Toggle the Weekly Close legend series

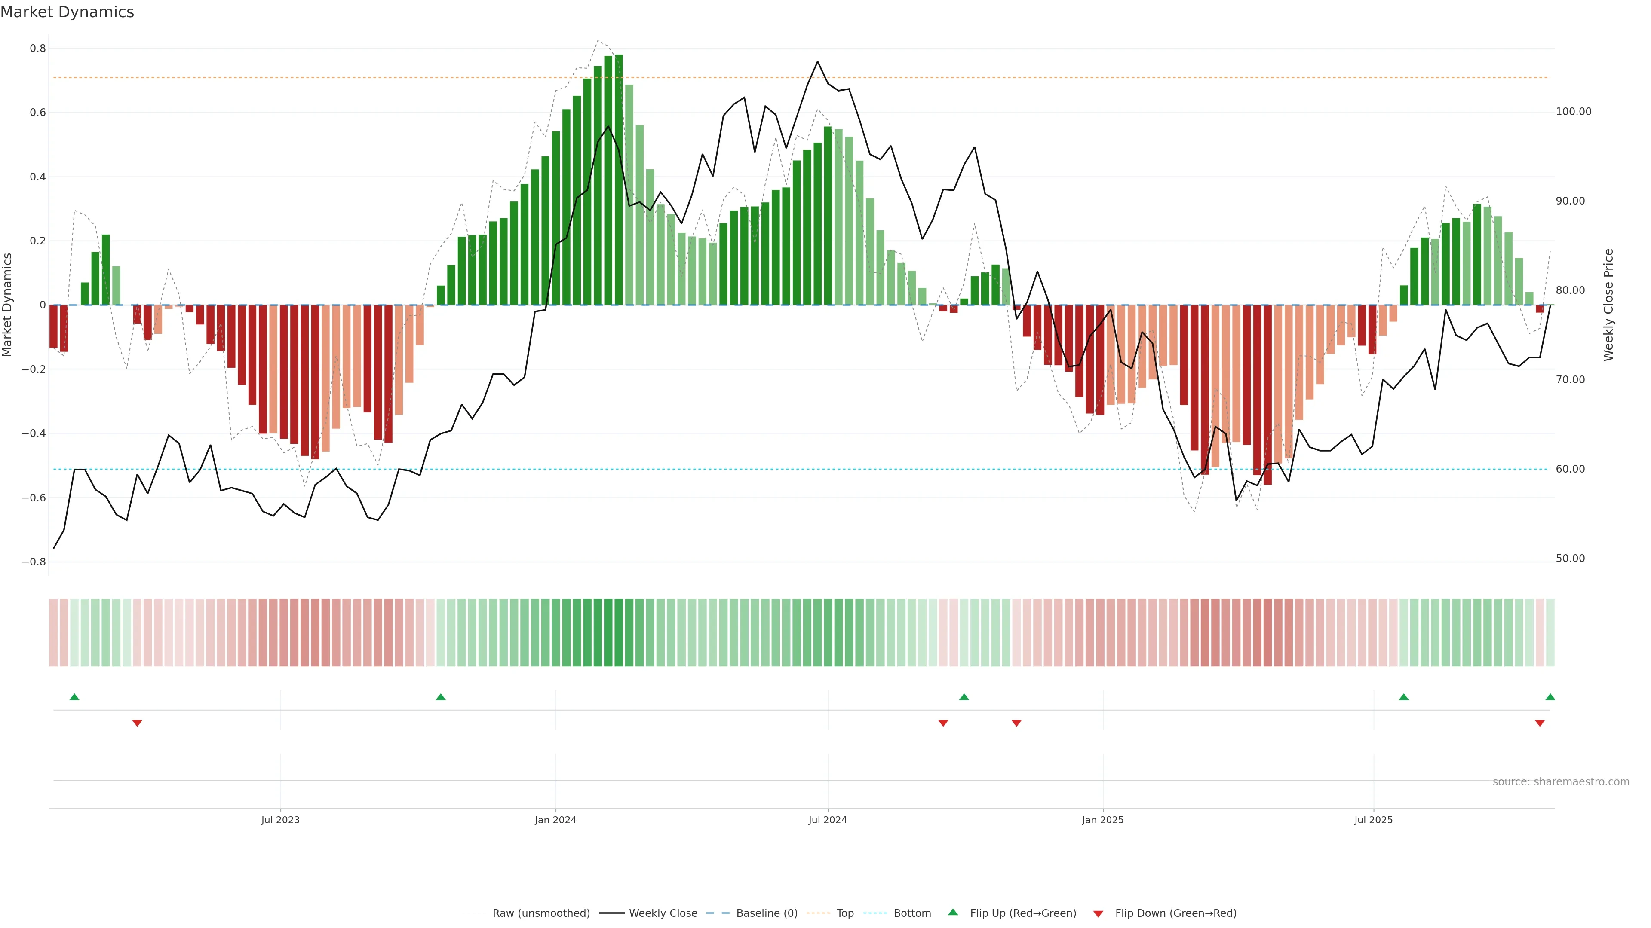663,913
